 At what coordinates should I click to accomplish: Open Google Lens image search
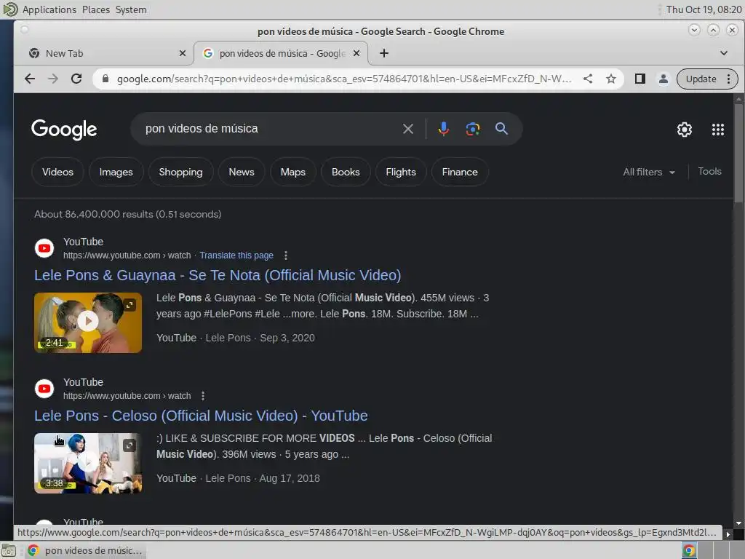473,129
